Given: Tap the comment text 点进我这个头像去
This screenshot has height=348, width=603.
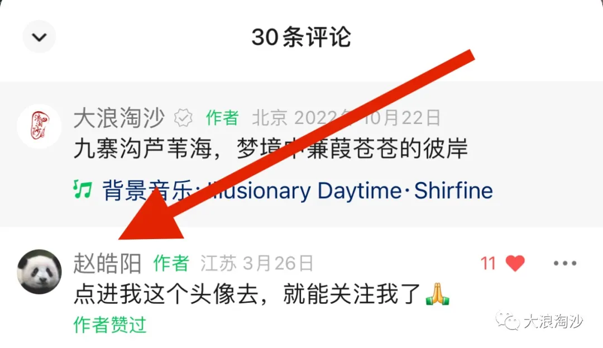Looking at the screenshot, I should tap(166, 294).
